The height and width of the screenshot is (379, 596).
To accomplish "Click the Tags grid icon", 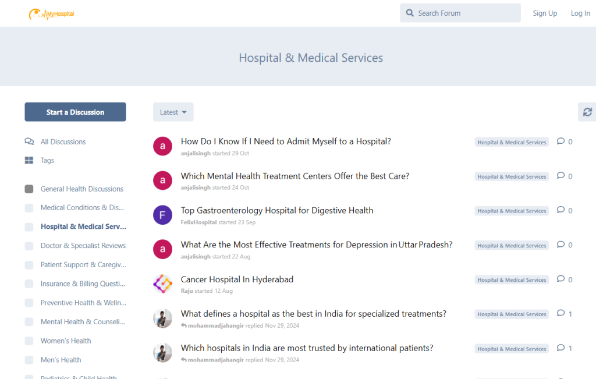I will click(x=29, y=160).
